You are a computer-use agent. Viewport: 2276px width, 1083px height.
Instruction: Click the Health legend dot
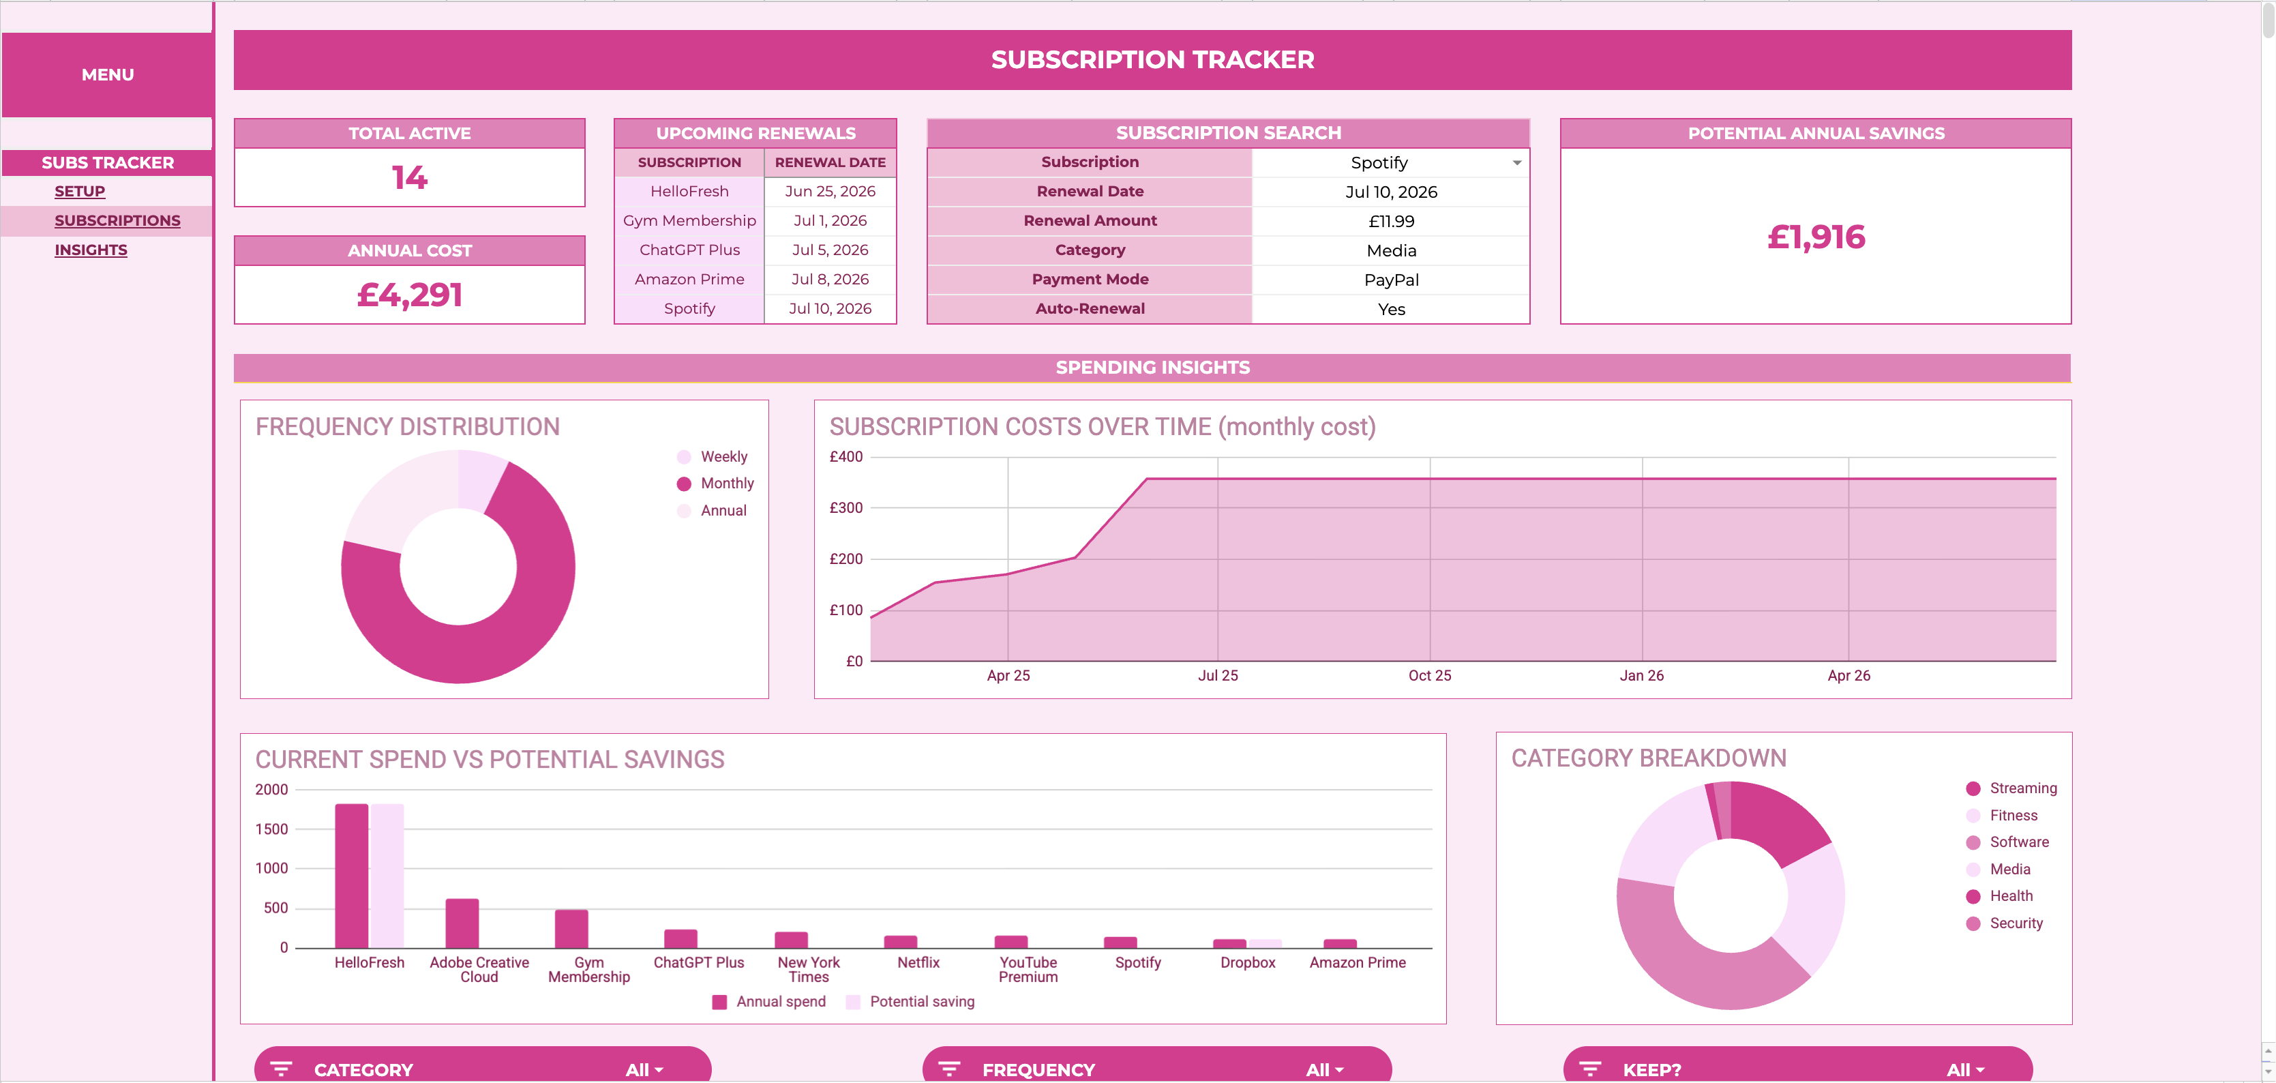point(1973,896)
